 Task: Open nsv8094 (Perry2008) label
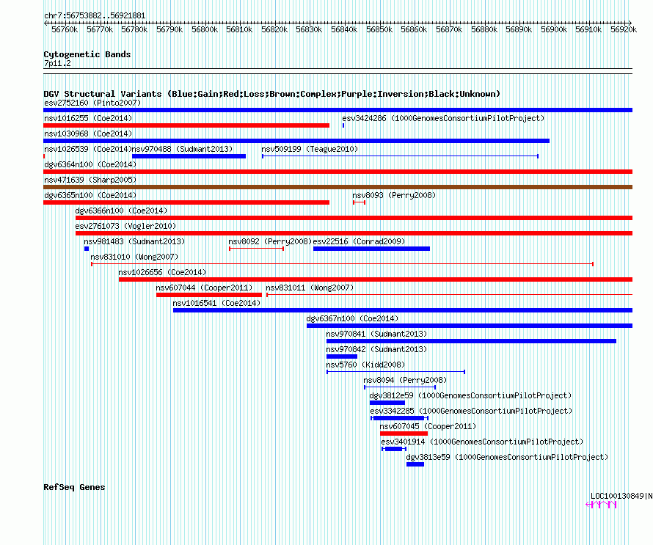[405, 380]
